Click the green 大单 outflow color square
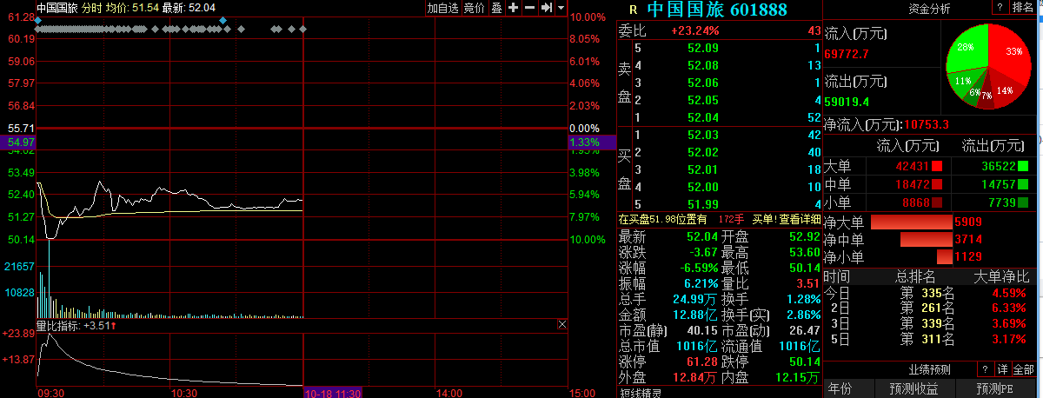This screenshot has width=1043, height=398. click(x=1024, y=166)
